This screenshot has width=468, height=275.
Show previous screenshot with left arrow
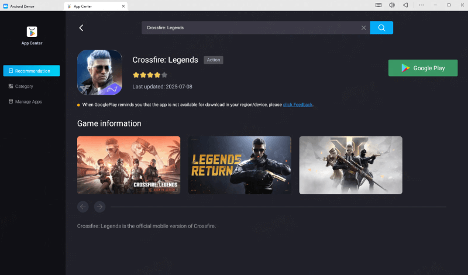(82, 207)
